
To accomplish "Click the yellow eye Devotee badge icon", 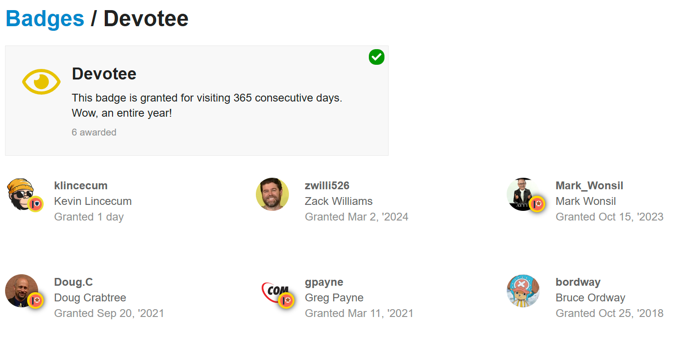I will pyautogui.click(x=41, y=82).
